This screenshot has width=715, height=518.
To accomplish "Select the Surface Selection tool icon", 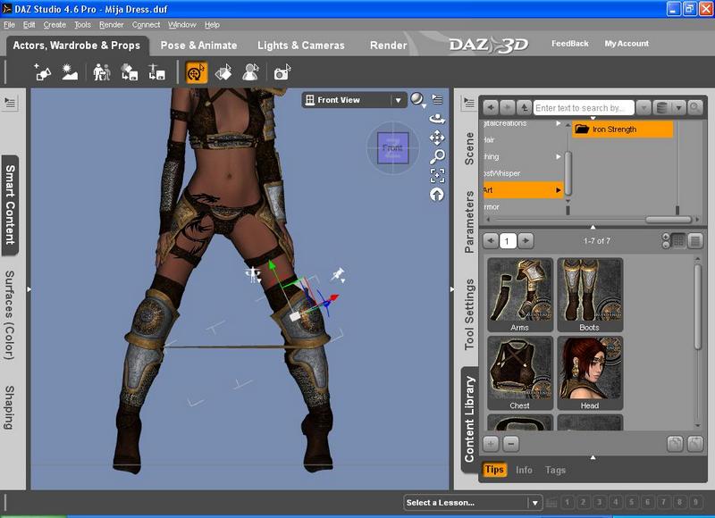I will [x=223, y=72].
